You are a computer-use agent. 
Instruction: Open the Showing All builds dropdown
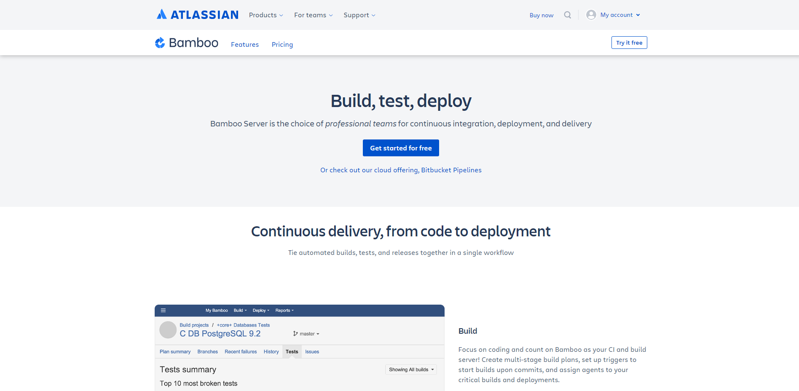click(x=411, y=370)
